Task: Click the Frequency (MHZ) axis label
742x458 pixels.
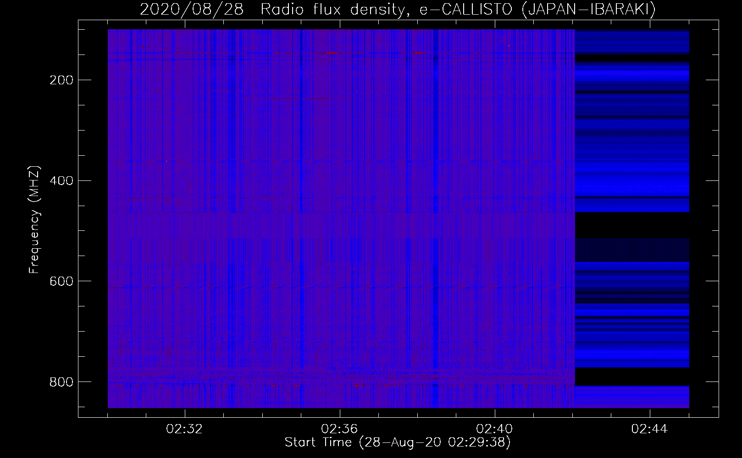Action: (34, 219)
